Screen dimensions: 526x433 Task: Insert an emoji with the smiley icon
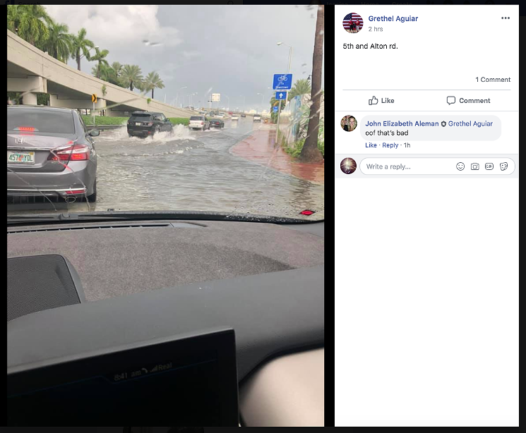pyautogui.click(x=460, y=166)
